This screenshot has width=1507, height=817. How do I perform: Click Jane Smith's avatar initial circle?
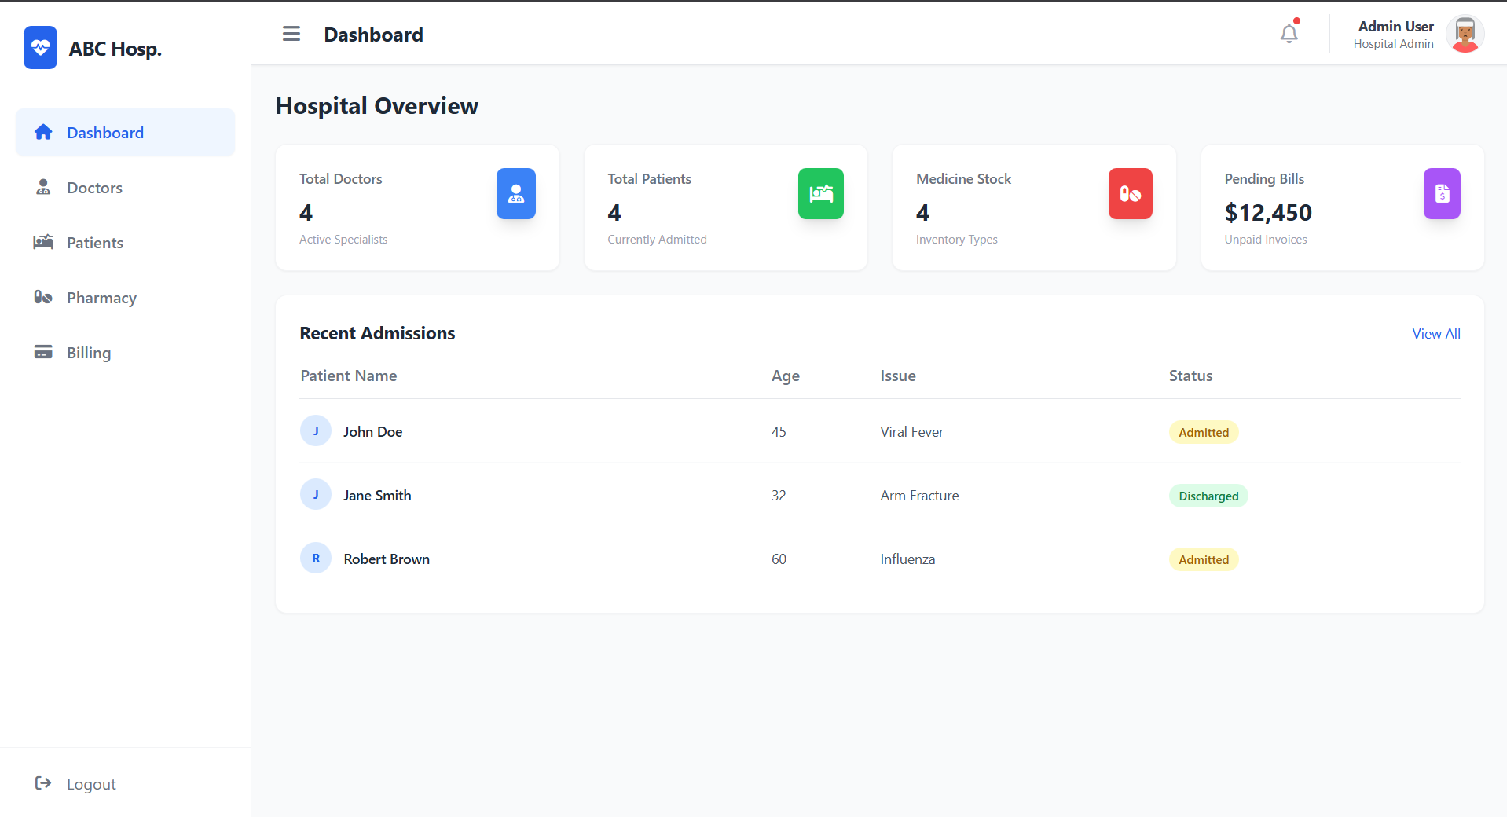point(316,494)
